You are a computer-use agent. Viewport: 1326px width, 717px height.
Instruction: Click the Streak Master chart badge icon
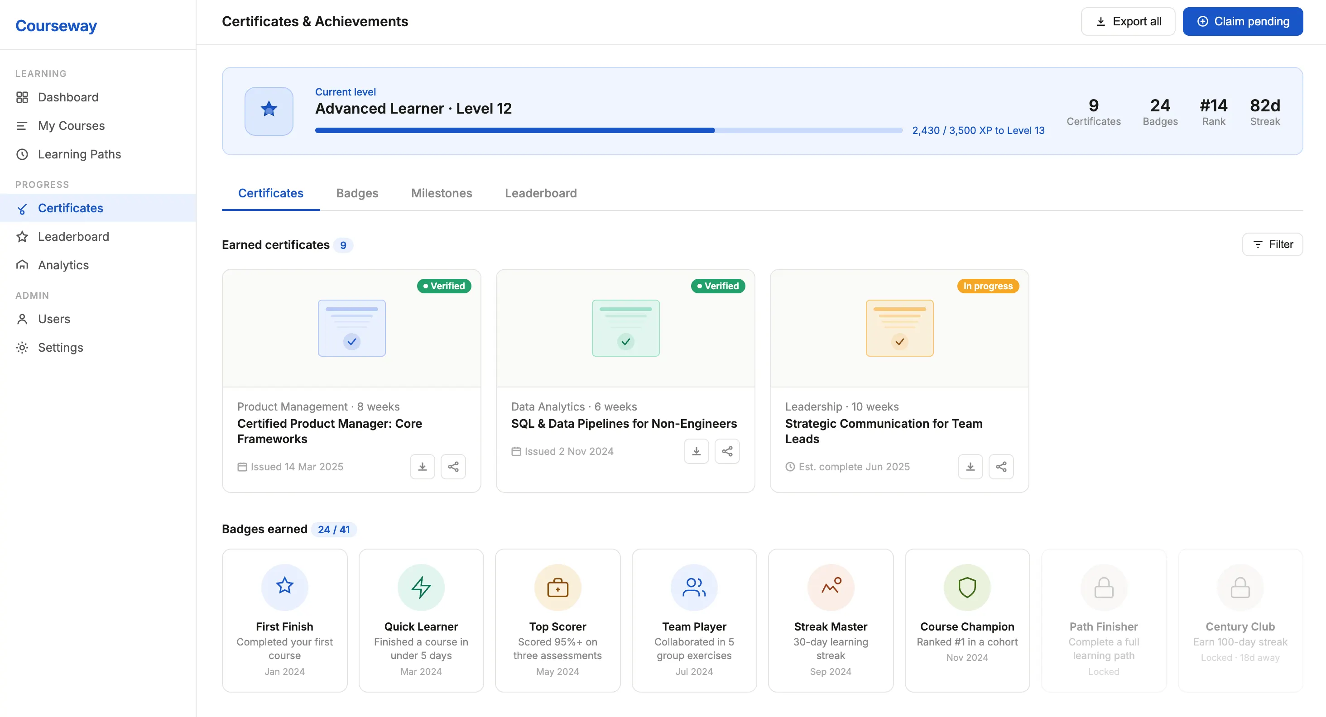coord(831,588)
